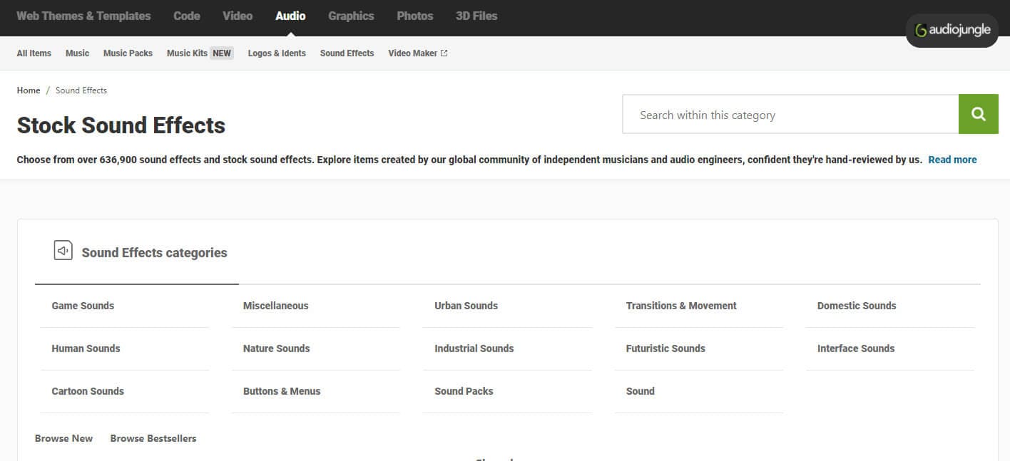Click the Read more link

pyautogui.click(x=952, y=160)
